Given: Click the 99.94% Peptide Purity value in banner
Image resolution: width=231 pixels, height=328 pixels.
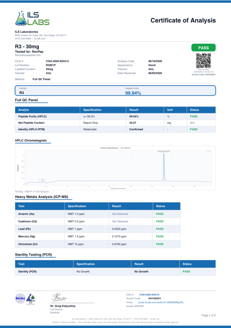Looking at the screenshot, I should coord(133,93).
